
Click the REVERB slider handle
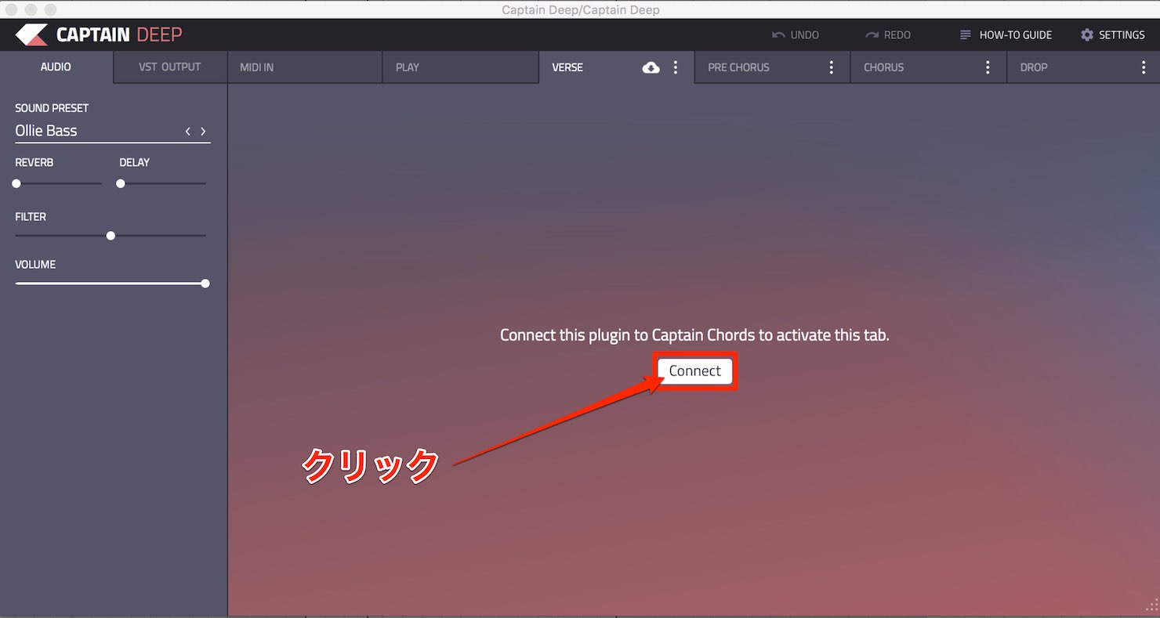[16, 183]
